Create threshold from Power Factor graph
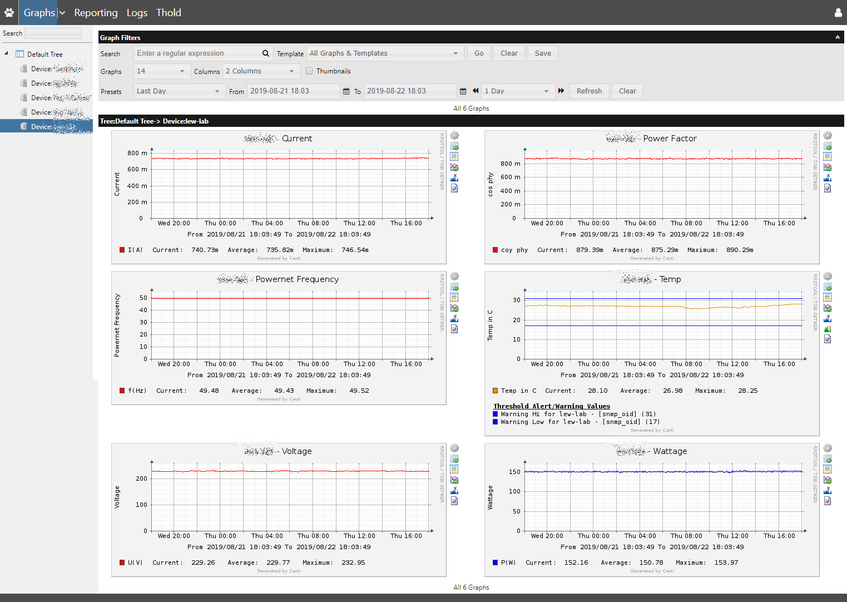This screenshot has height=602, width=847. [828, 189]
